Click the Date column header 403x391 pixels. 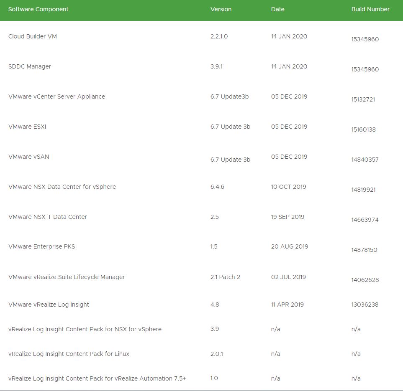[277, 9]
